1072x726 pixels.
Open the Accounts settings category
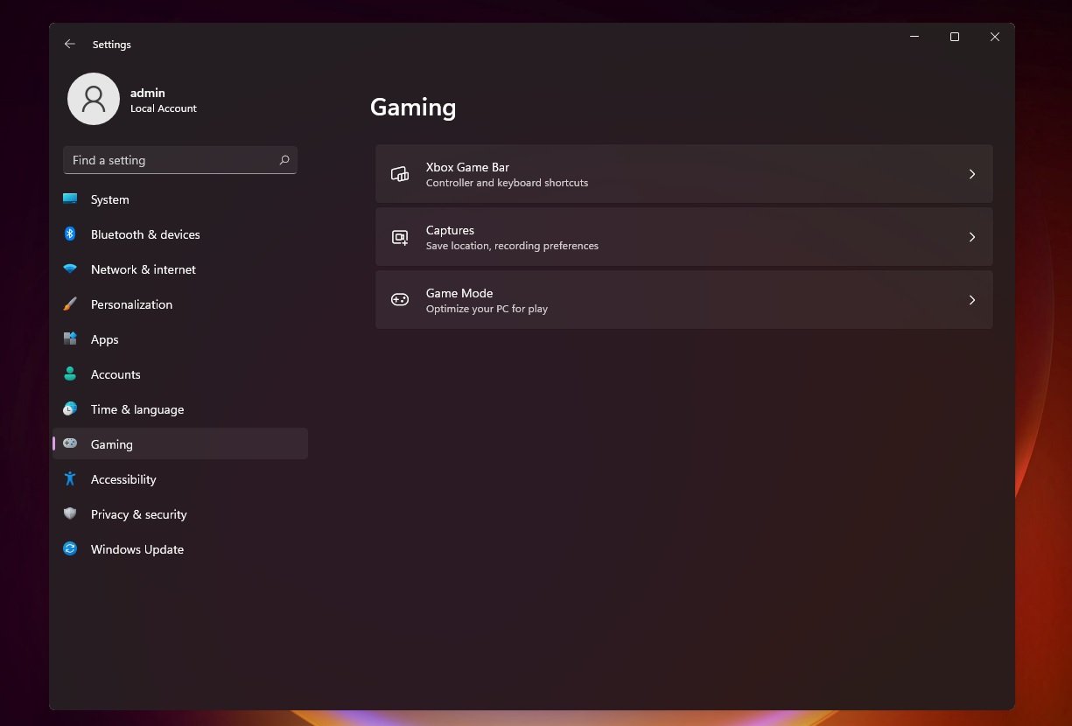click(180, 374)
